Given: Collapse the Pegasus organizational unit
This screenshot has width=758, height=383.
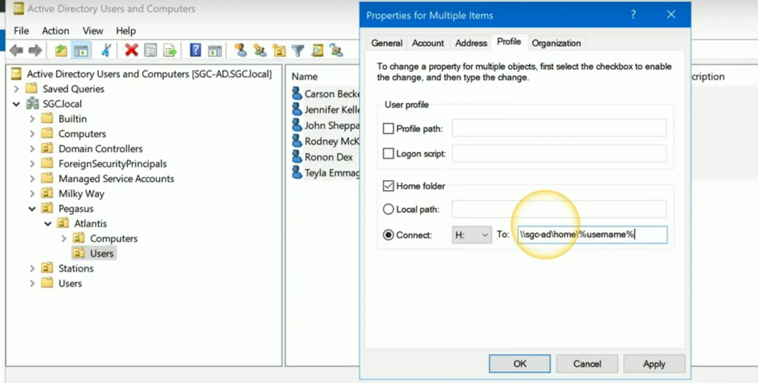Looking at the screenshot, I should pyautogui.click(x=32, y=209).
